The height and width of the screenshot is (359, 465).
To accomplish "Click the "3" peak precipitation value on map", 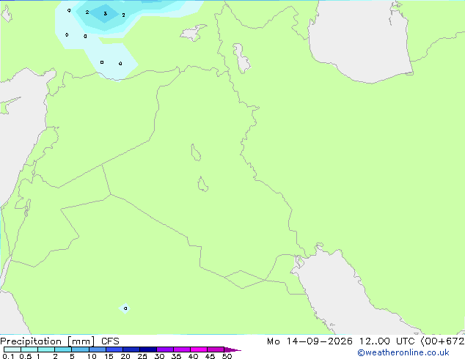I will 106,14.
